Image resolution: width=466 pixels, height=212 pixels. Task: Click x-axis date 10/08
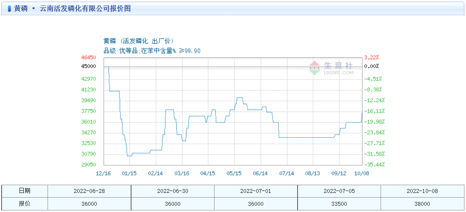362,174
